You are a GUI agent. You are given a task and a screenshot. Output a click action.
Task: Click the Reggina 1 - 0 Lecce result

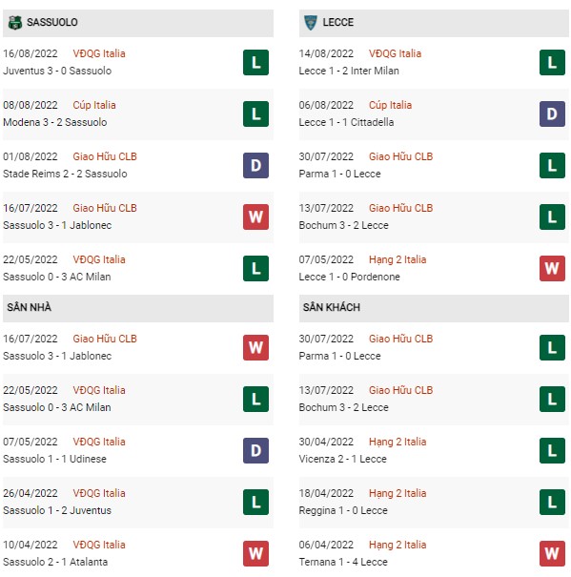(343, 510)
